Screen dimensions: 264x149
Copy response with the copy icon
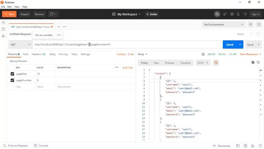click(x=253, y=62)
